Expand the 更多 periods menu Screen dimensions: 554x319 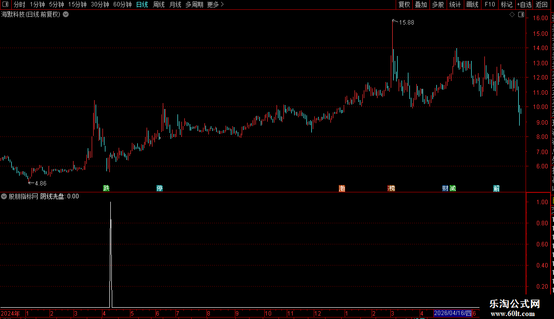(x=216, y=4)
